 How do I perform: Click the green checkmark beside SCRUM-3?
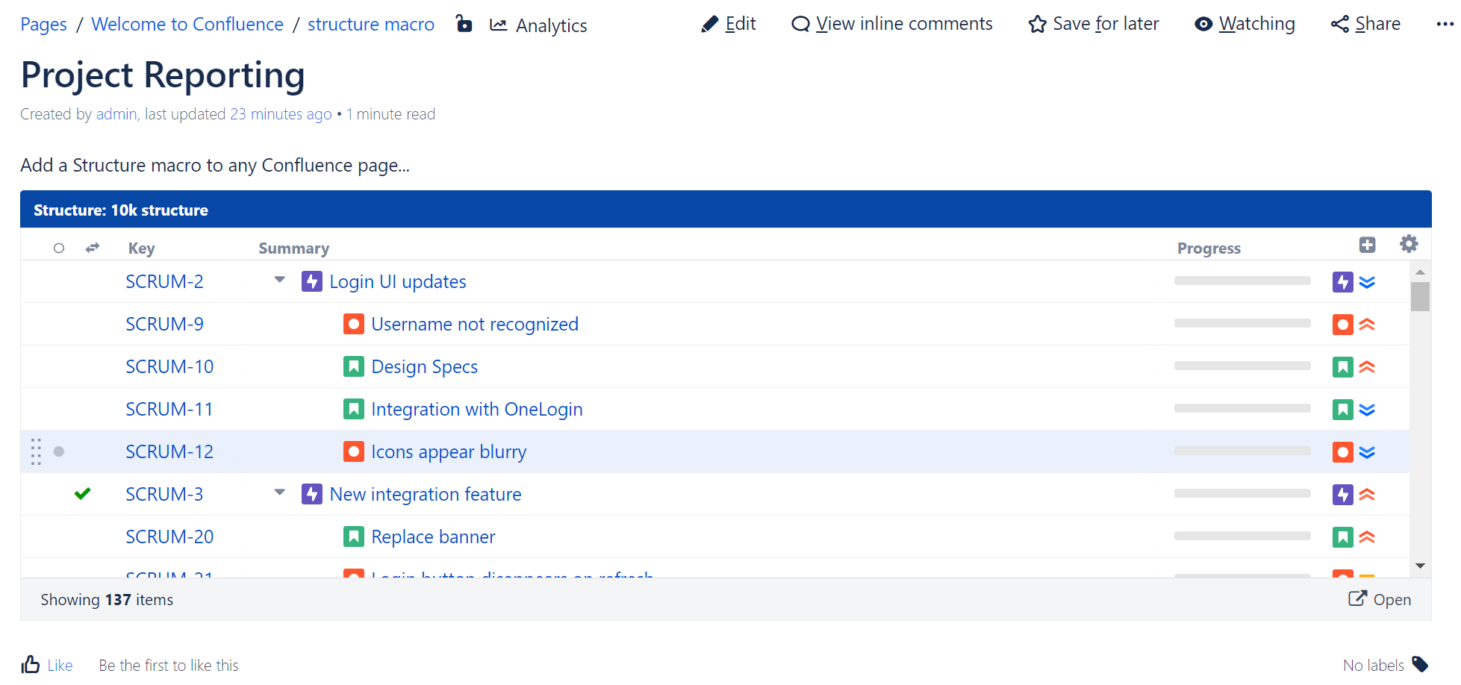pyautogui.click(x=83, y=493)
